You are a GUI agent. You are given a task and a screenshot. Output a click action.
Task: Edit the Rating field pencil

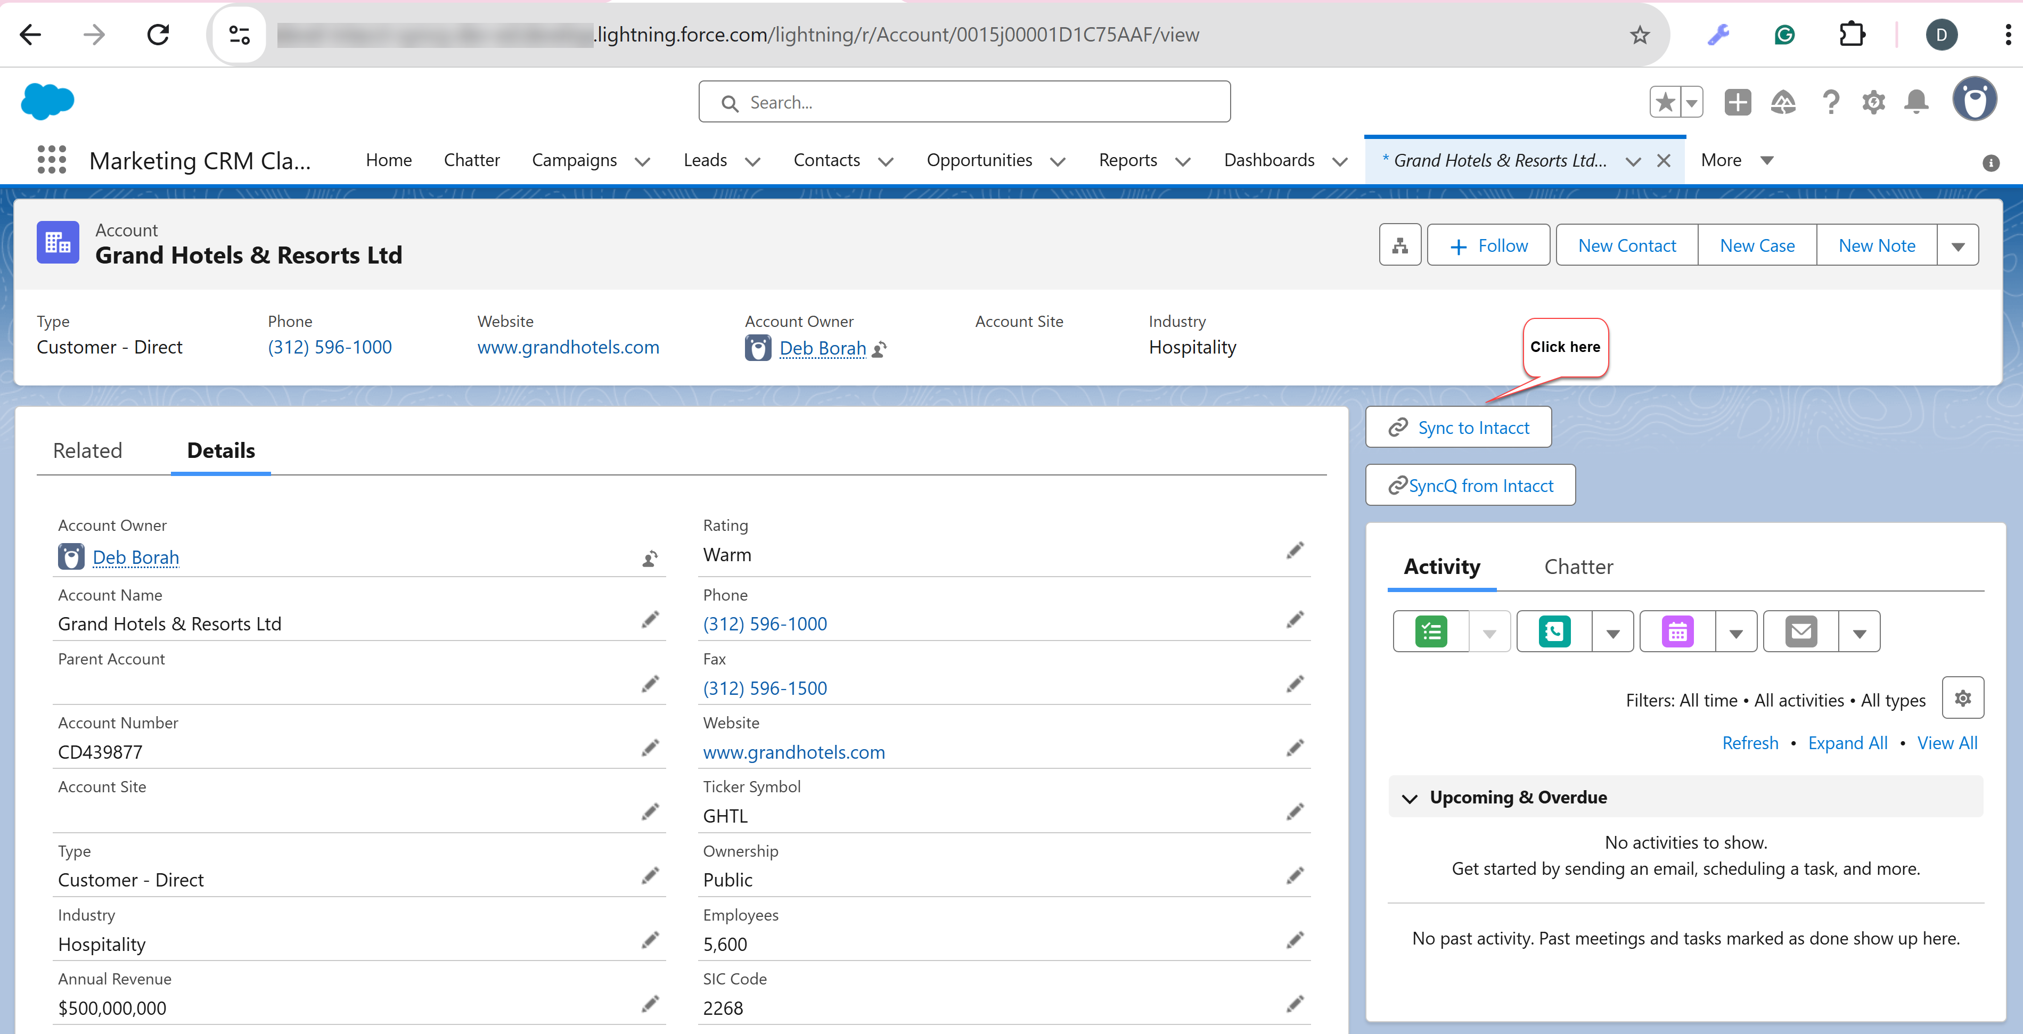click(x=1295, y=551)
